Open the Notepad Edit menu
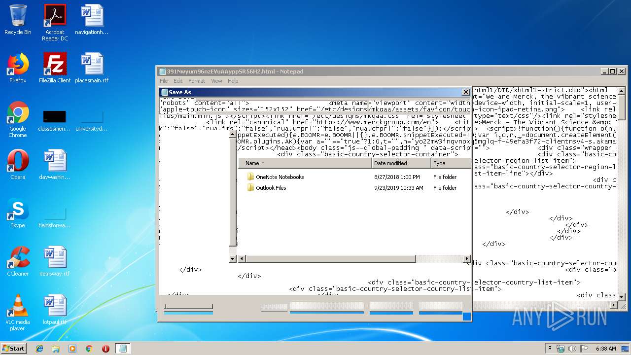The height and width of the screenshot is (355, 631). (x=178, y=81)
